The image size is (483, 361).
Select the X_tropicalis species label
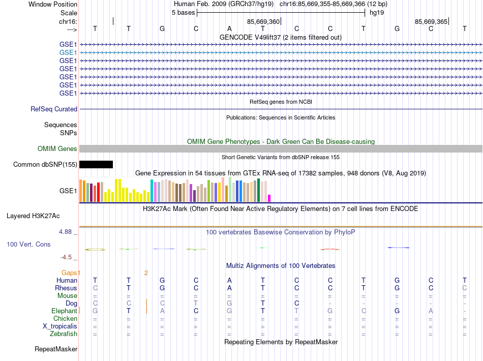[x=60, y=326]
